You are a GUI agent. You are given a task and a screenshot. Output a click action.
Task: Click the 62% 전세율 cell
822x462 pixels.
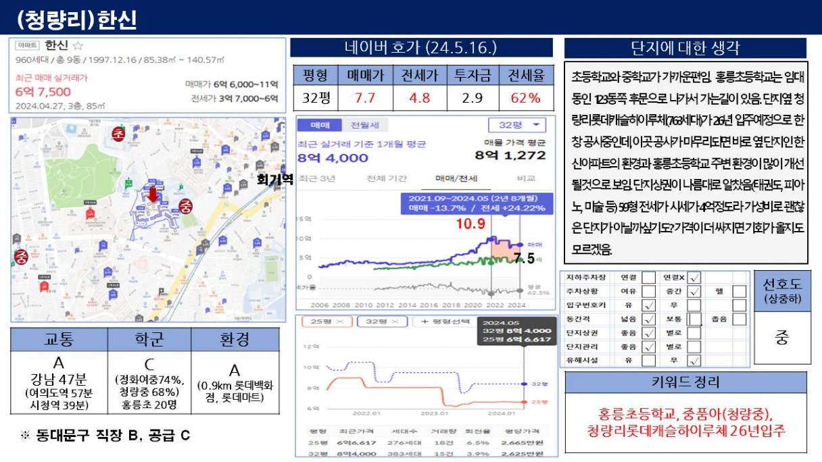tap(526, 98)
